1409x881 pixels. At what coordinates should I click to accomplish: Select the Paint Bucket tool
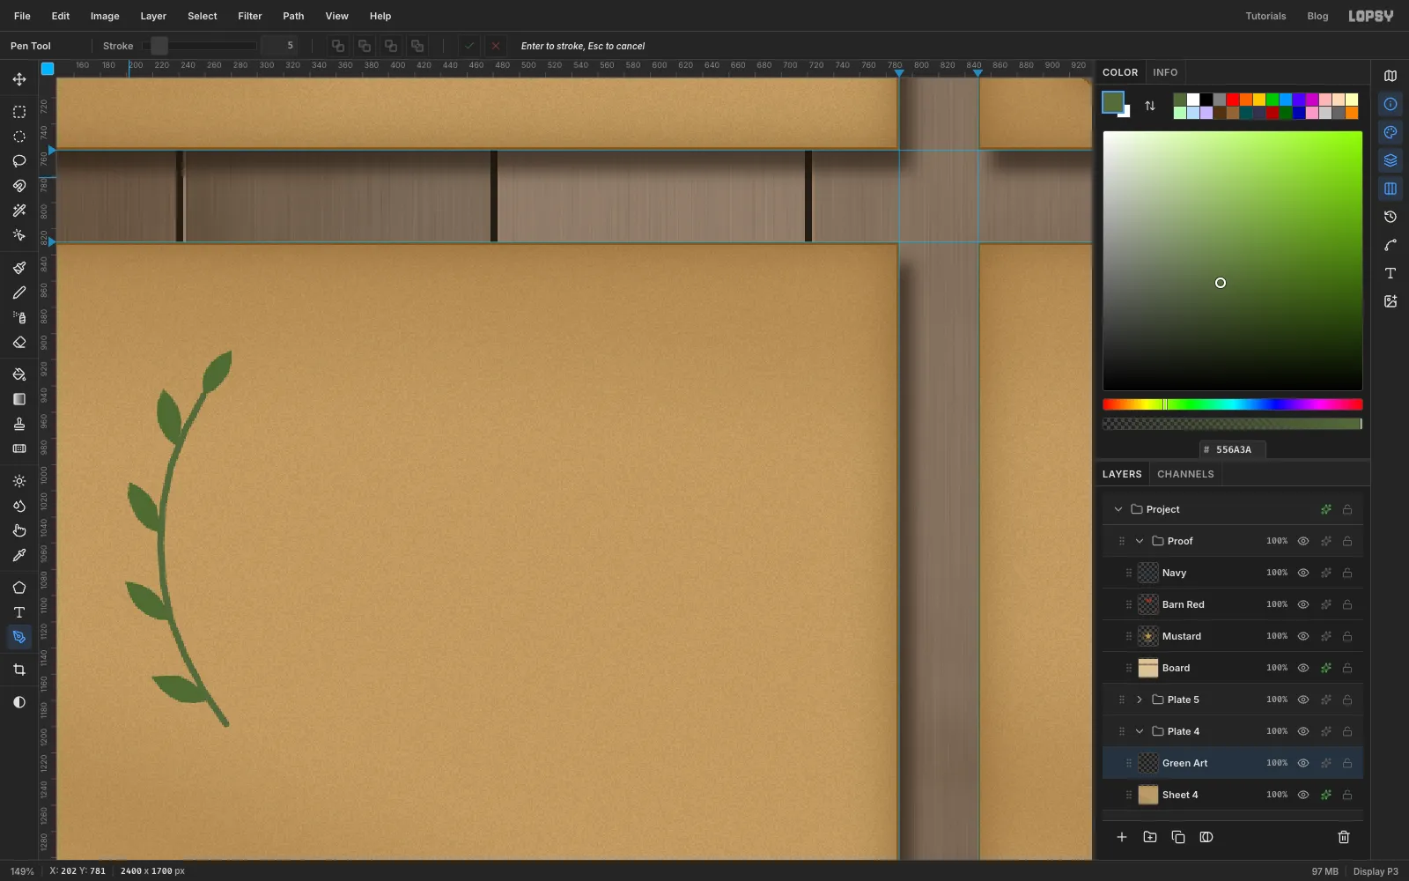coord(19,374)
